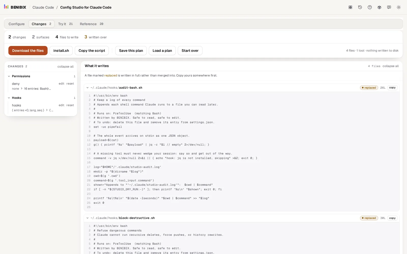Screen dimensions: 407x254
Task: Collapse the block-destructive.sh file panel
Action: 88,218
